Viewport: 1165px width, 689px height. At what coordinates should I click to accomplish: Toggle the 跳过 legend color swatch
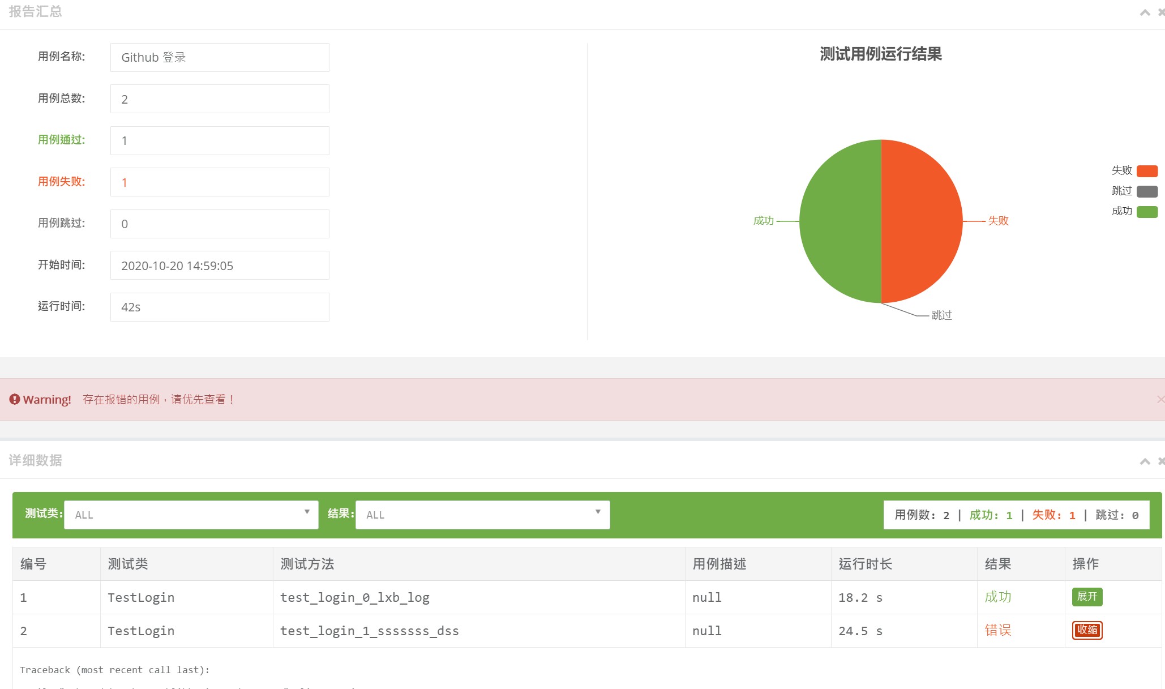point(1147,191)
